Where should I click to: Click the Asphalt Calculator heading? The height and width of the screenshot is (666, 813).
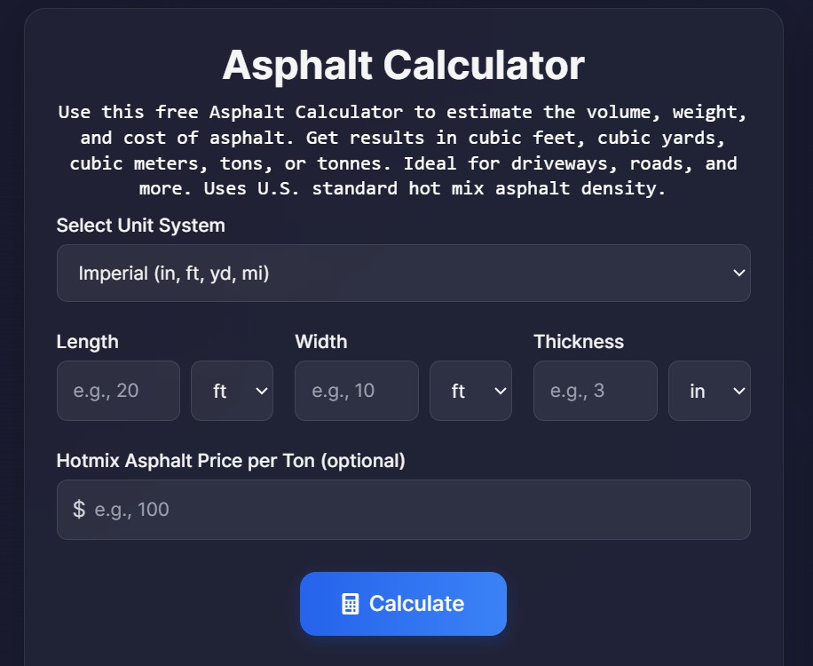point(406,64)
